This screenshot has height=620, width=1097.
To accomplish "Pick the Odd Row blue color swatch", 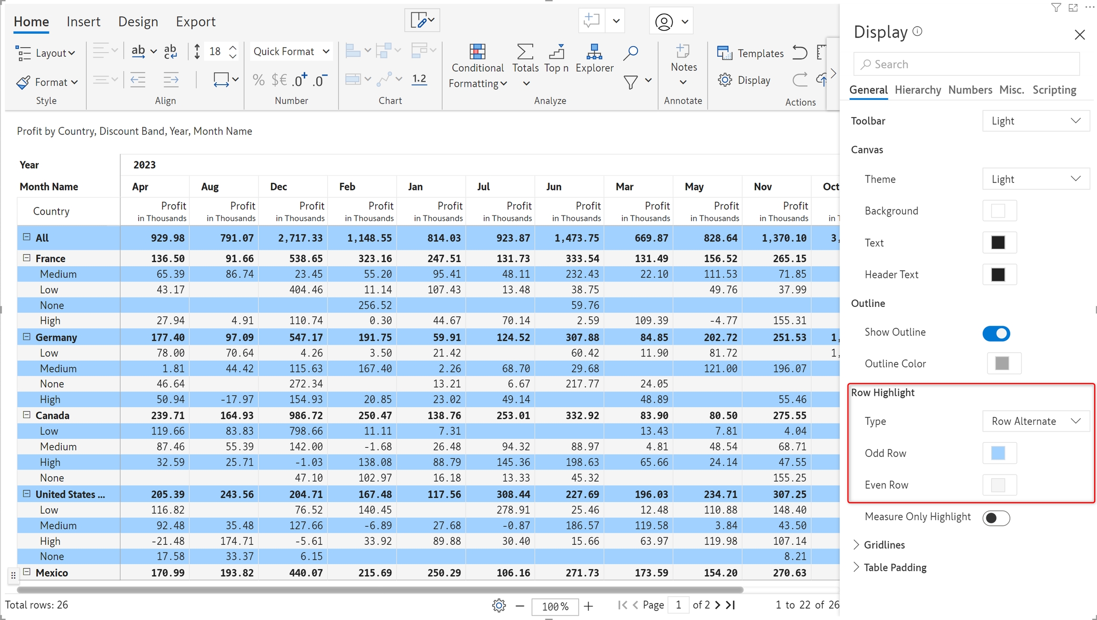I will (x=998, y=453).
